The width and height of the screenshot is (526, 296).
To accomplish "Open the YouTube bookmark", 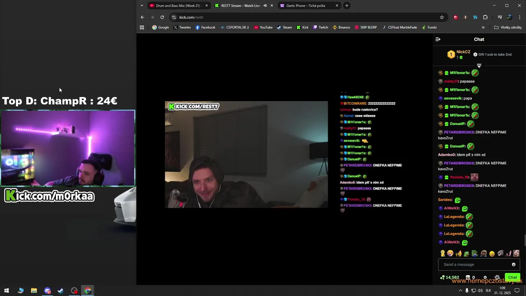I will click(263, 28).
